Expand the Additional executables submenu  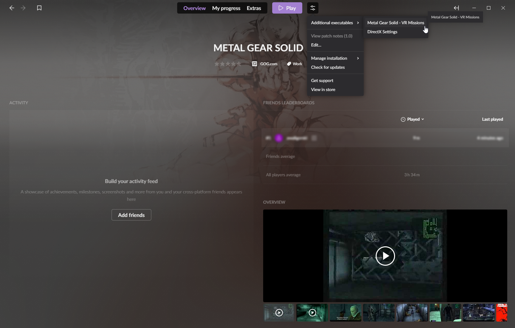pyautogui.click(x=335, y=23)
